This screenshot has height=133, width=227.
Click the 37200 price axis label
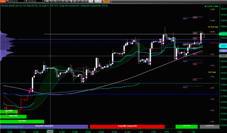(224, 125)
